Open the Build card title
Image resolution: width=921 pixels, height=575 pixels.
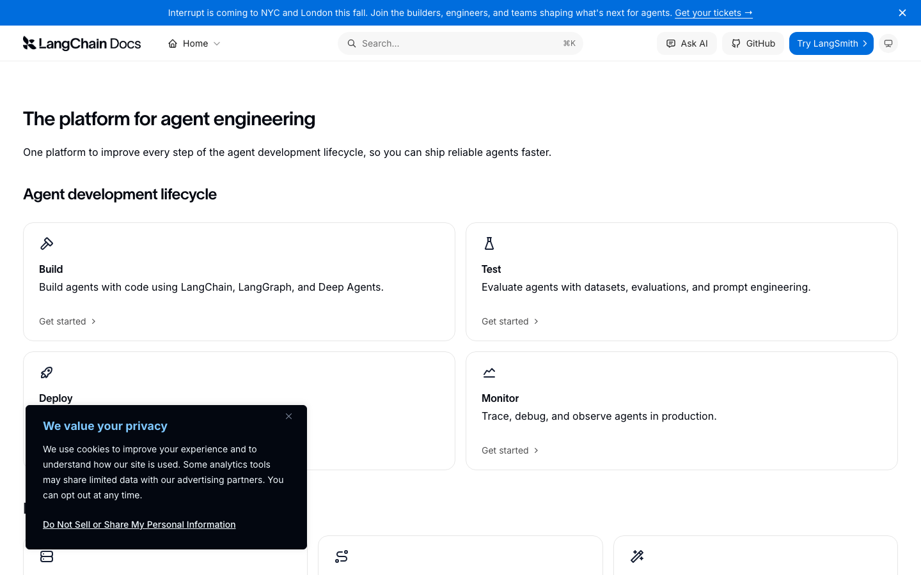(x=51, y=269)
